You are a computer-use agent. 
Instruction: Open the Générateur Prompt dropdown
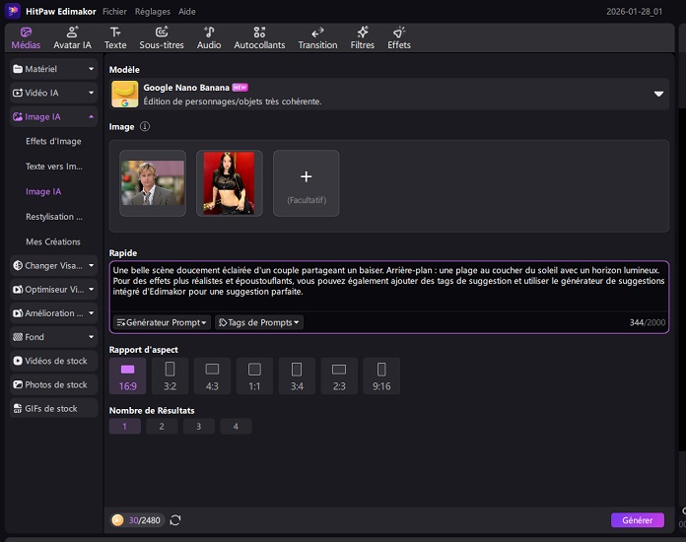coord(162,322)
